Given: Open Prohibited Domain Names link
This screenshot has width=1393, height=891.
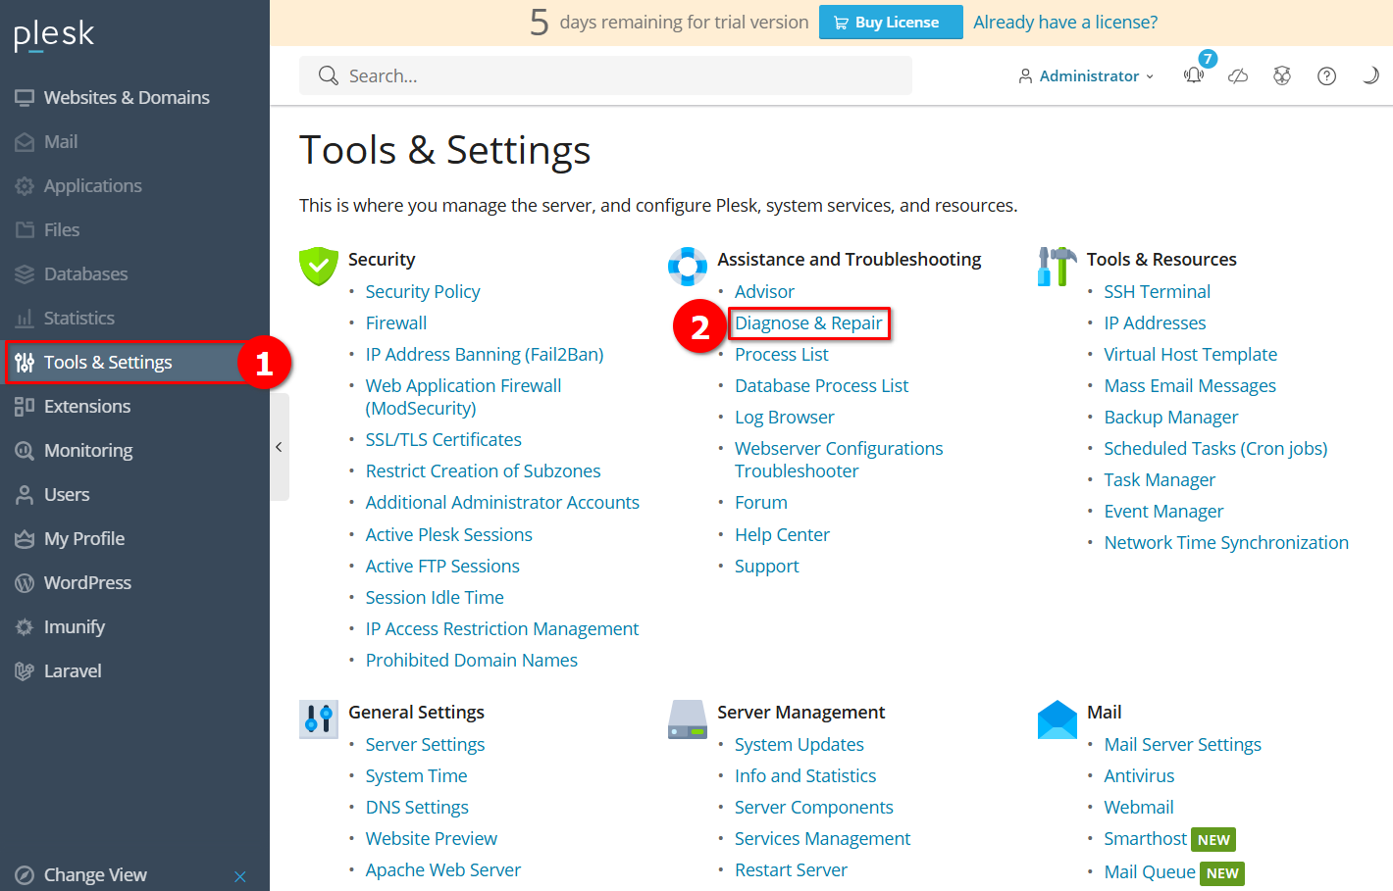Looking at the screenshot, I should point(472,660).
